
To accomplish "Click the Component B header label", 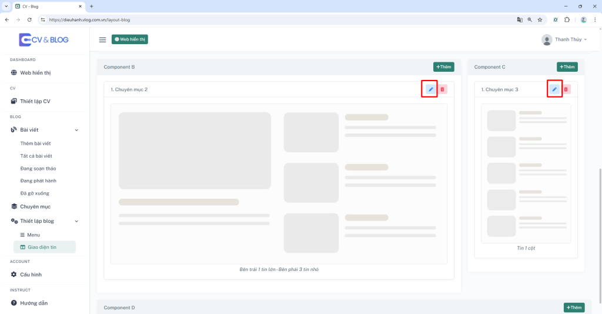I will tap(119, 67).
